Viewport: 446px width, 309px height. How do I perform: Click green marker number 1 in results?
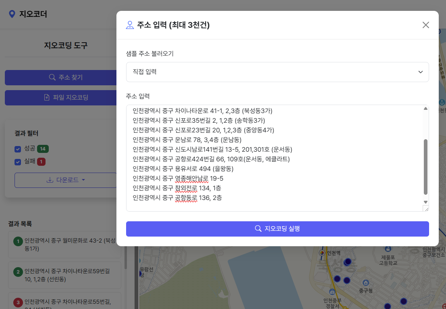[18, 241]
